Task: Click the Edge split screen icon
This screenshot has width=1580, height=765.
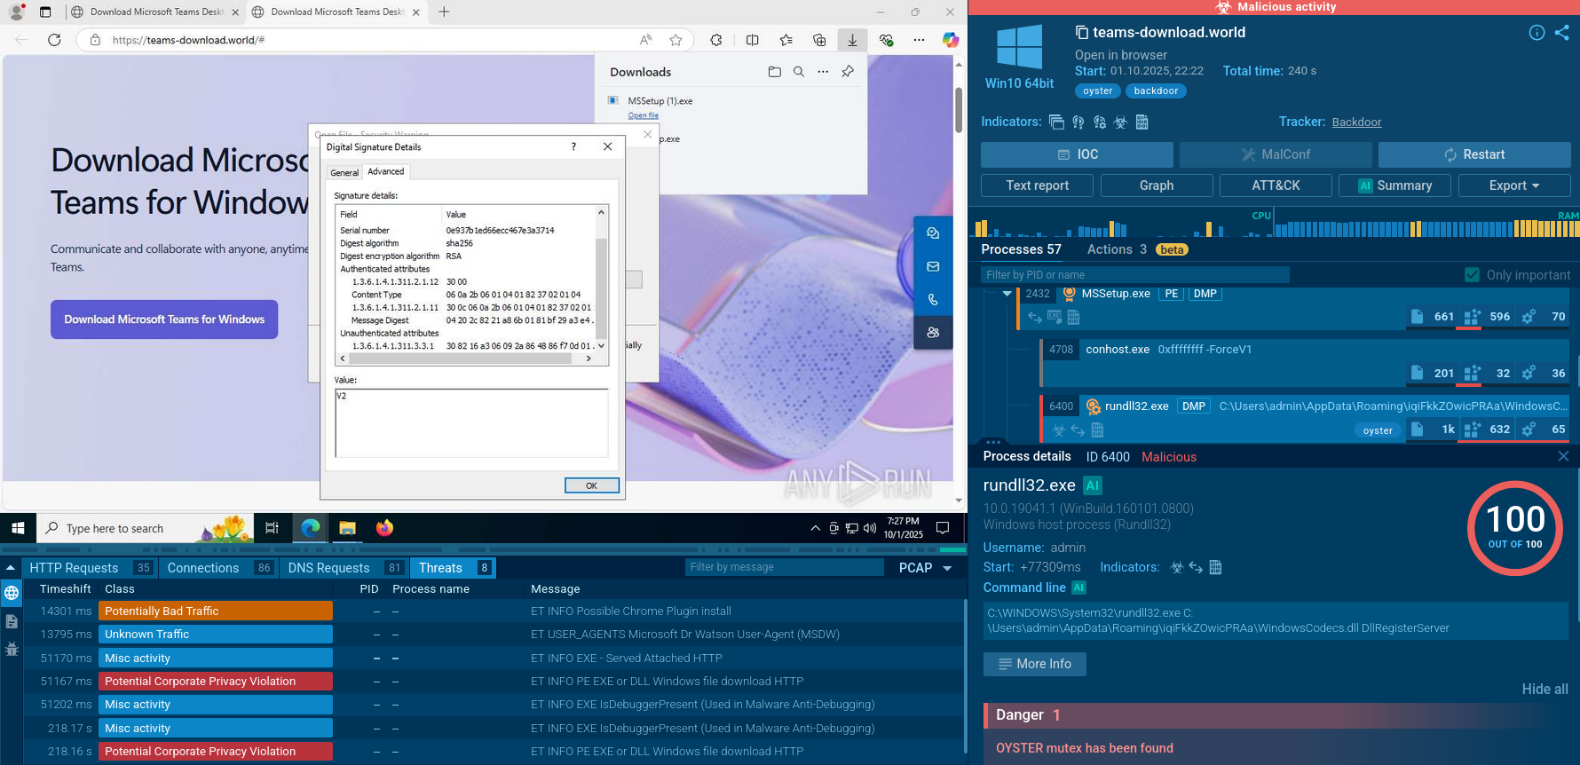Action: (752, 40)
